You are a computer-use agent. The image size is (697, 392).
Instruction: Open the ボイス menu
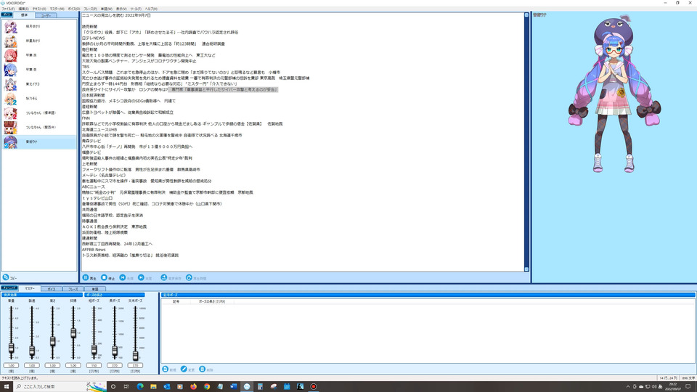(74, 9)
